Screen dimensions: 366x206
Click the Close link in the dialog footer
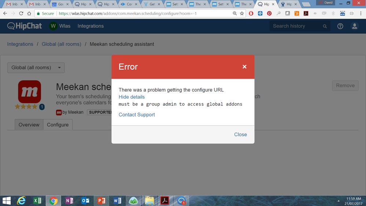240,135
